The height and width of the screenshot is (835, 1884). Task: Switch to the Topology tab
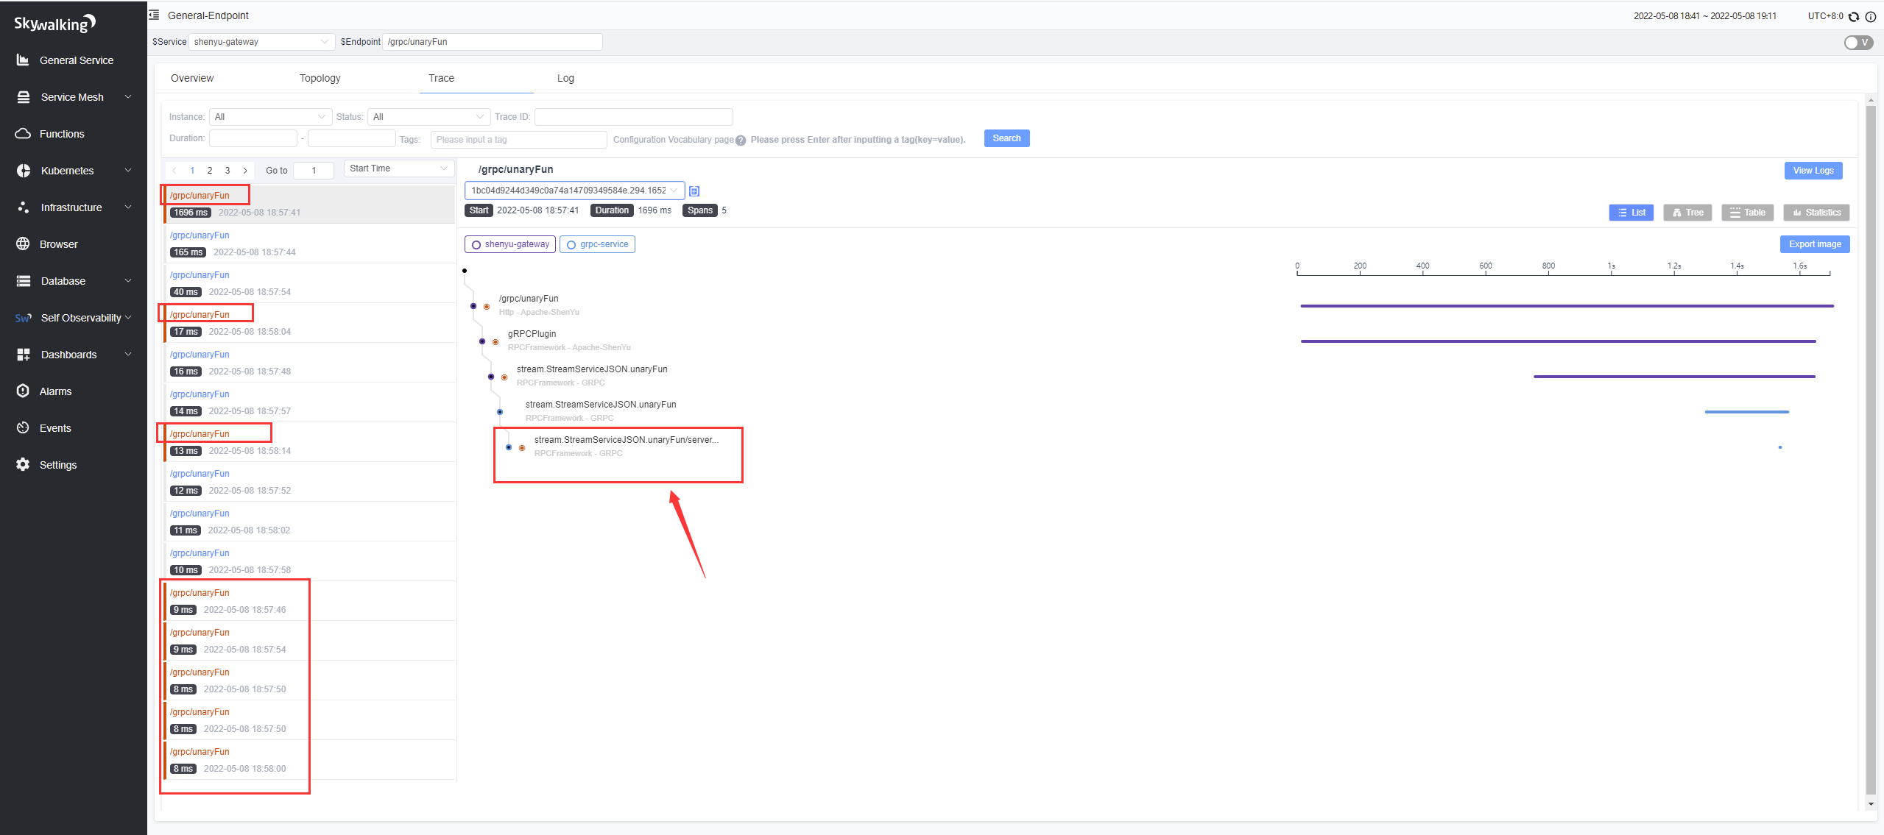[320, 78]
